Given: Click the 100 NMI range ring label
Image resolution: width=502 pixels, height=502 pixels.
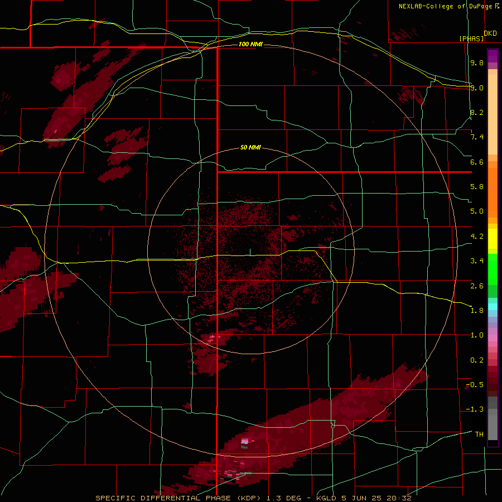Looking at the screenshot, I should (x=250, y=44).
